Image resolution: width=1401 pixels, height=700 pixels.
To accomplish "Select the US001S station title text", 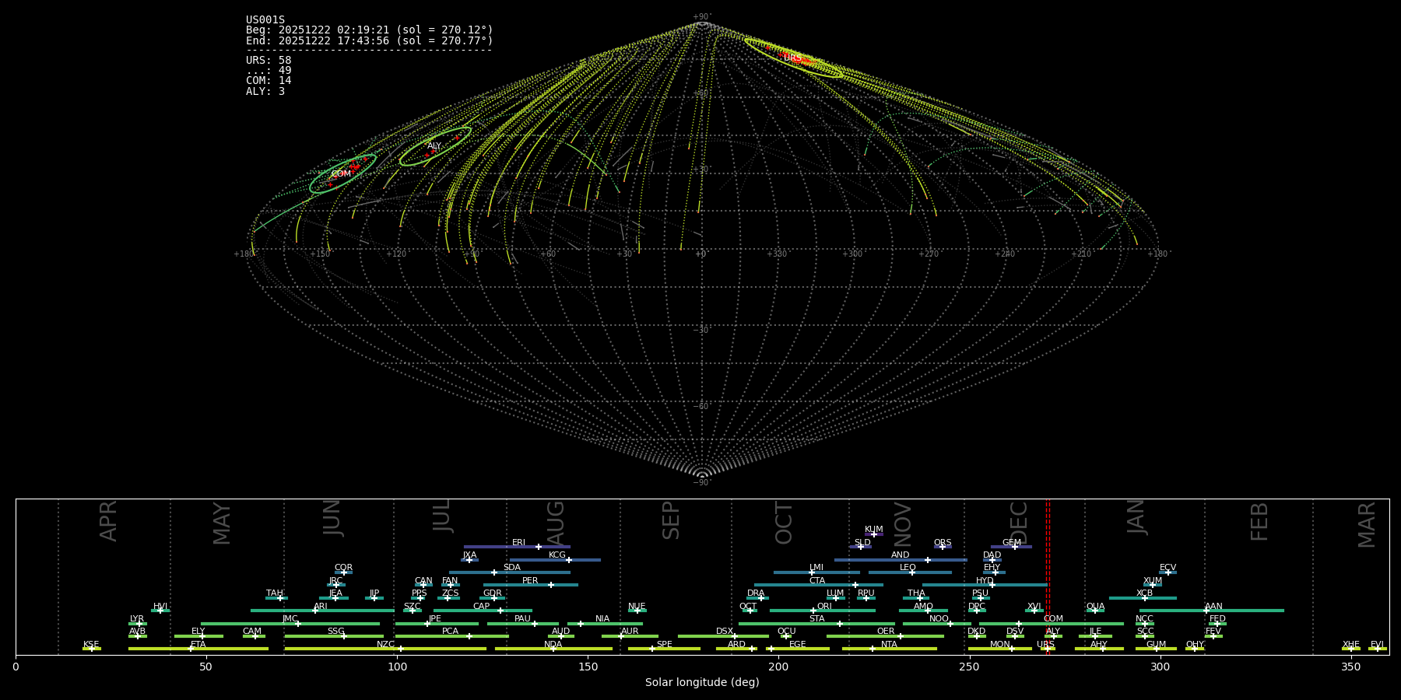I will [x=265, y=20].
